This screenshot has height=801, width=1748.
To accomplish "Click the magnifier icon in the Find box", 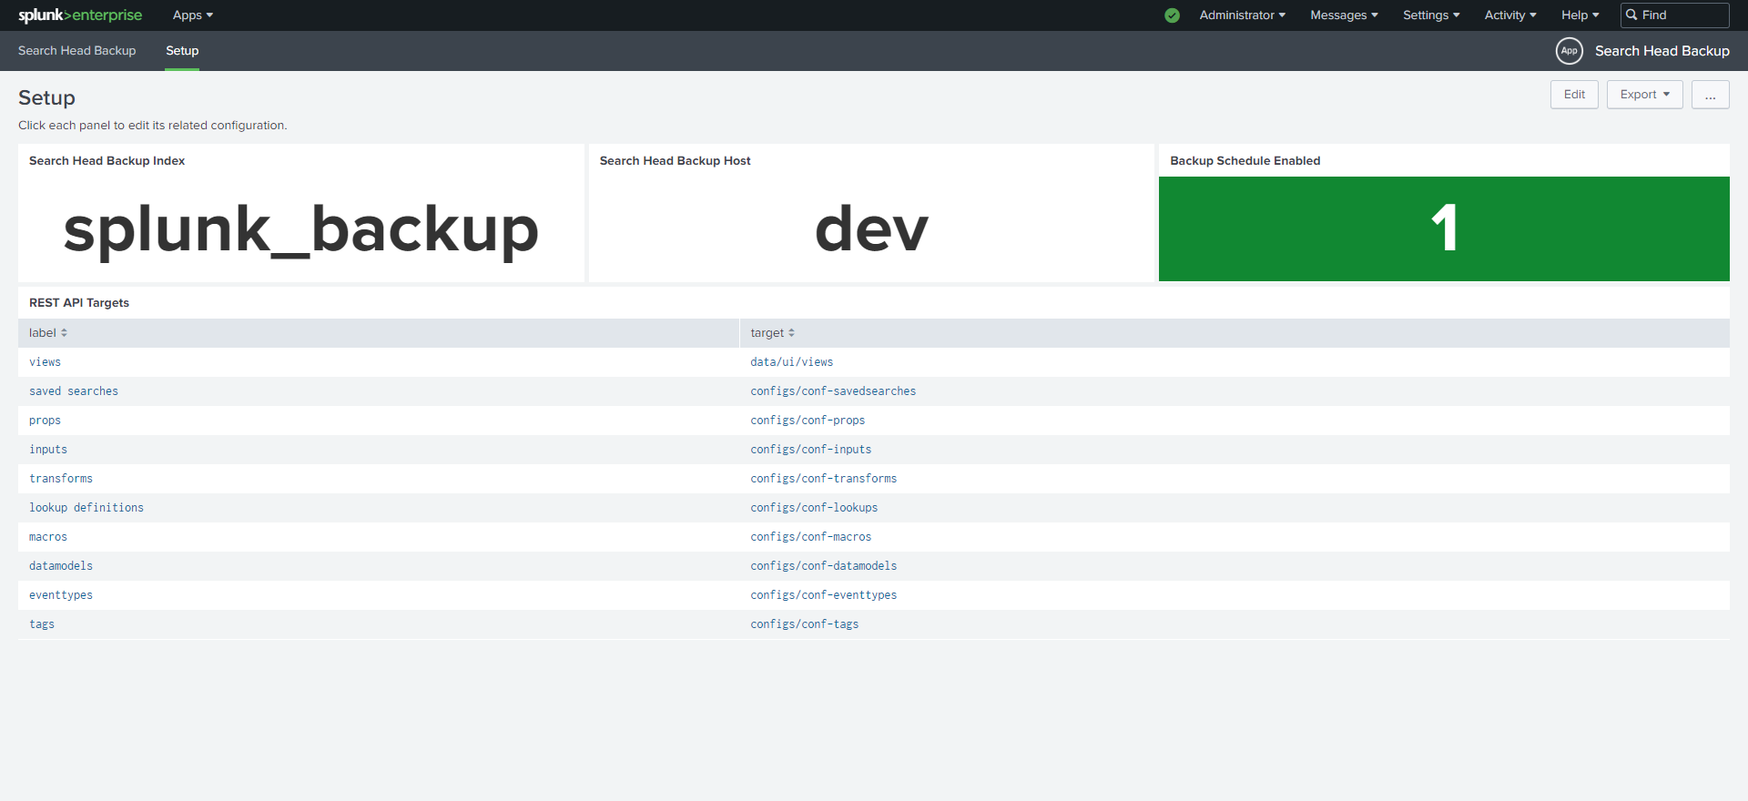I will 1631,15.
